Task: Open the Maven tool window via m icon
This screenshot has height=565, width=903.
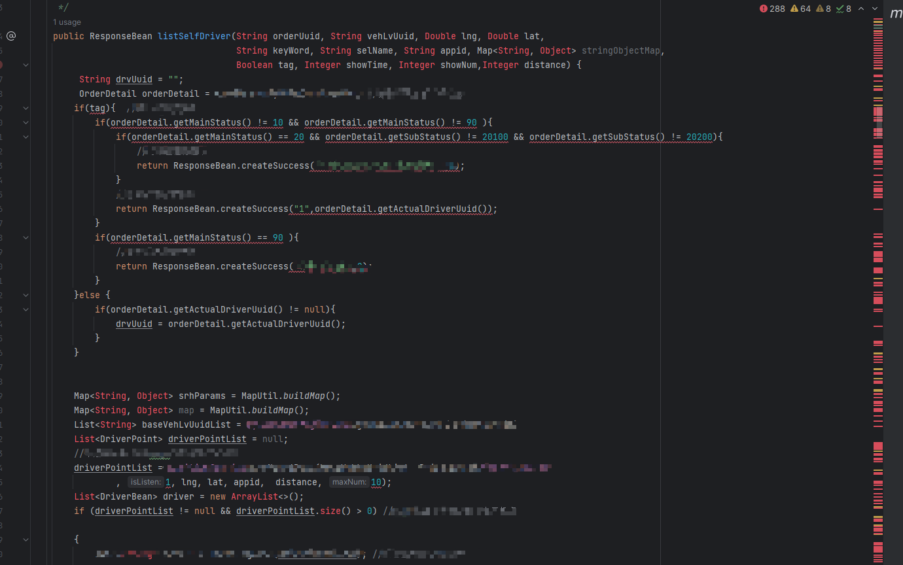Action: point(896,13)
